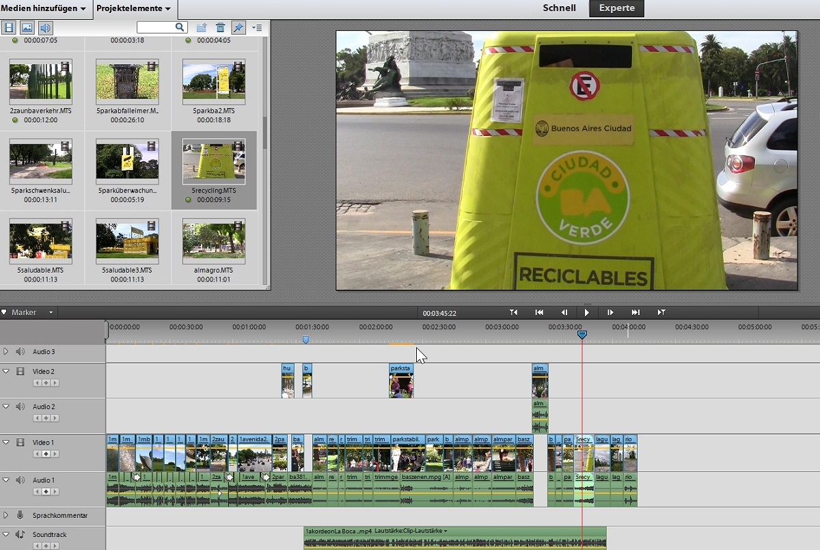This screenshot has width=820, height=550.
Task: Select the 5parkba2.MTS thumbnail
Action: click(x=214, y=83)
